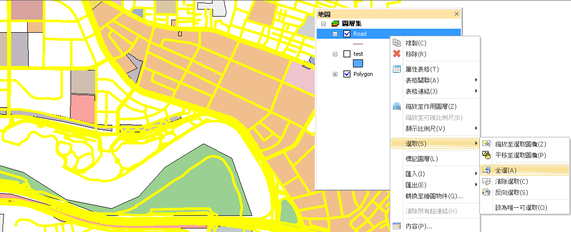Collapse the Road layer node
Screen dimensions: 571x232
tap(335, 34)
